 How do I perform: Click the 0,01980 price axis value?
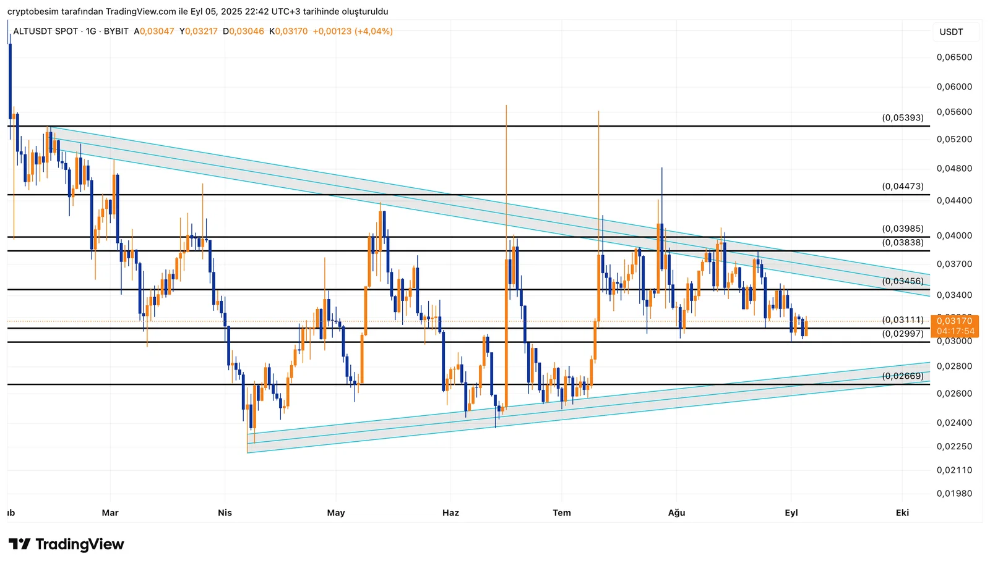(x=954, y=493)
